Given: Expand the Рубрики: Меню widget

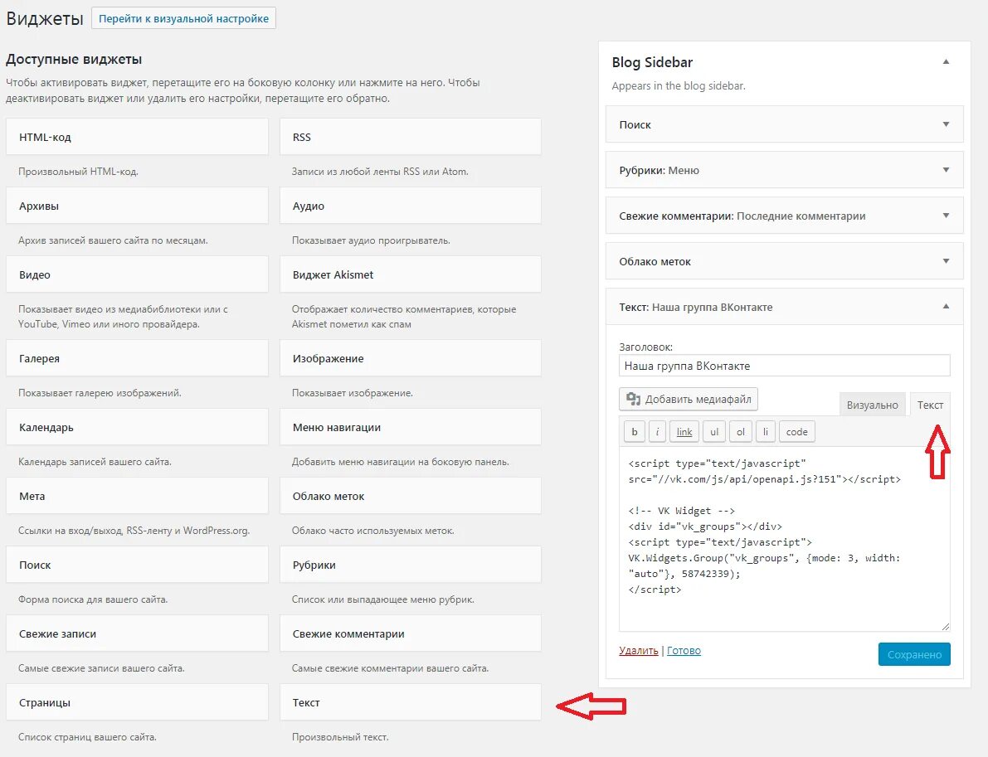Looking at the screenshot, I should pos(946,170).
